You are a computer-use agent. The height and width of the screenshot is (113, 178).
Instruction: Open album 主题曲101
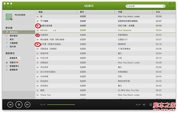pyautogui.click(x=123, y=39)
